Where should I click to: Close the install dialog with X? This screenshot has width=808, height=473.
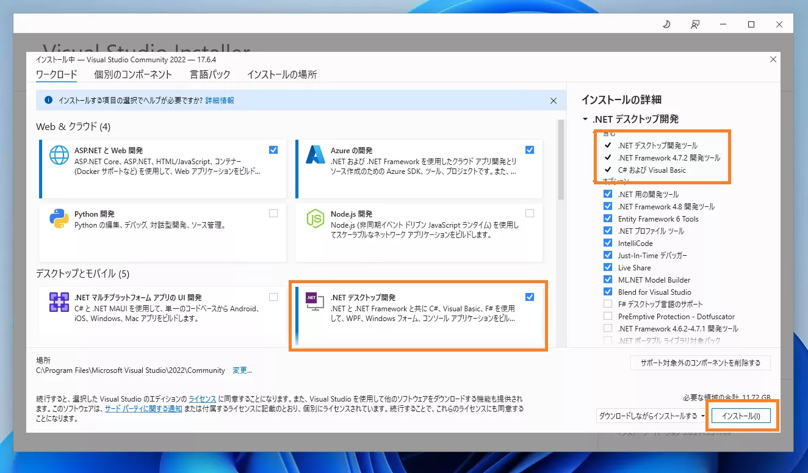773,59
